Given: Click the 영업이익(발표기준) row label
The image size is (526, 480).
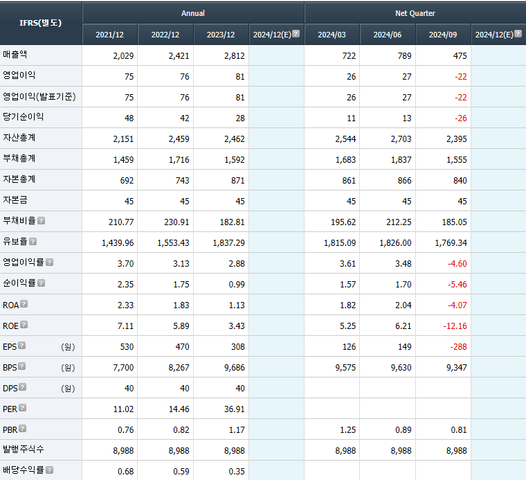Looking at the screenshot, I should tap(39, 97).
